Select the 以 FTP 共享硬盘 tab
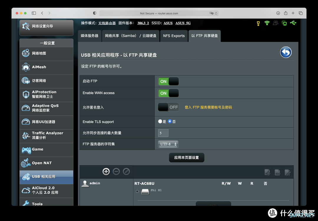Viewport: 318px width, 221px height. [204, 36]
